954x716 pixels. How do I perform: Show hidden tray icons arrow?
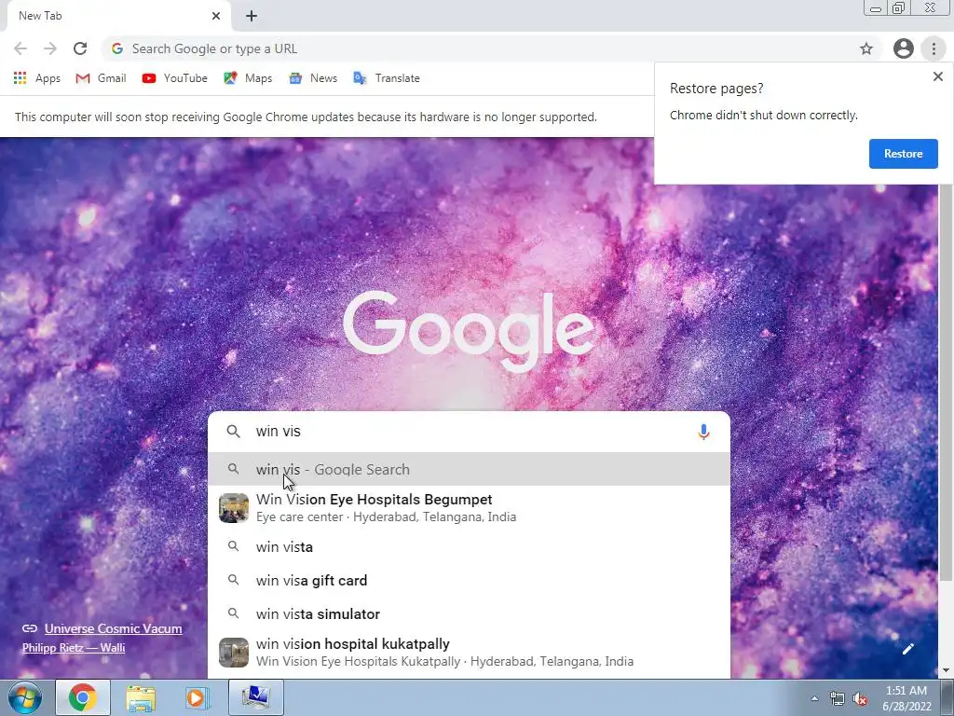coord(814,698)
